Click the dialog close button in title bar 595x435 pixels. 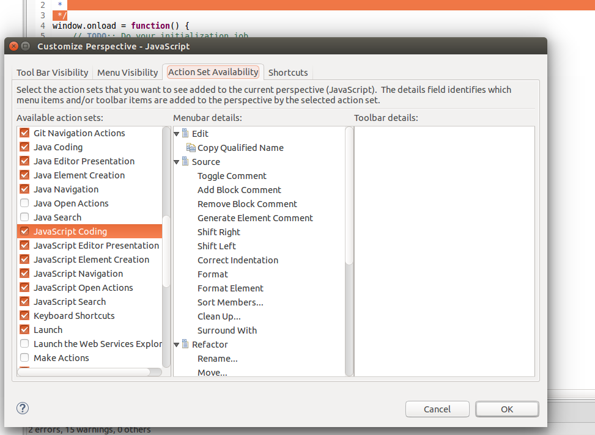click(x=12, y=46)
